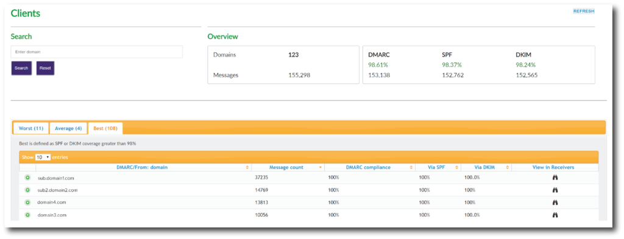Click the DMARC count 153,138
This screenshot has width=624, height=239.
pos(379,75)
